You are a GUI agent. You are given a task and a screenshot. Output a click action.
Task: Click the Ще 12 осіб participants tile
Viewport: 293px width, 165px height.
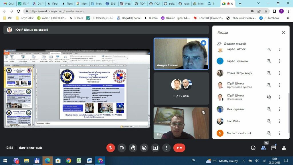pyautogui.click(x=181, y=88)
